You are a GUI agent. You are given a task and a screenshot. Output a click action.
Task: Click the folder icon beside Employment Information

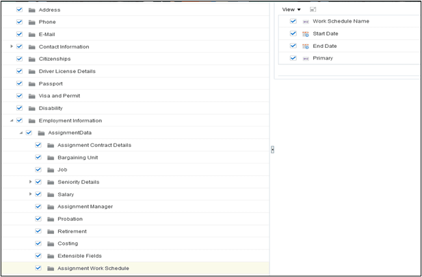click(x=32, y=120)
